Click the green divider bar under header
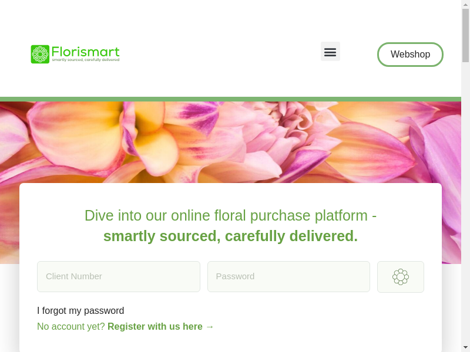This screenshot has height=352, width=470. coord(230,99)
